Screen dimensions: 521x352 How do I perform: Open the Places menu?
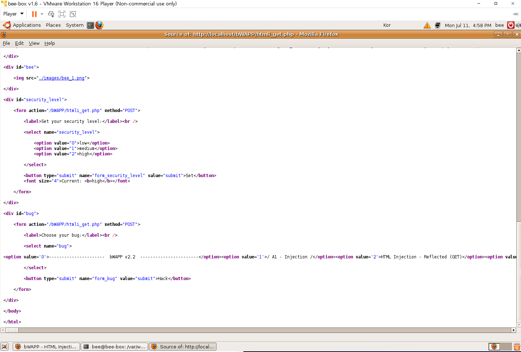point(53,25)
